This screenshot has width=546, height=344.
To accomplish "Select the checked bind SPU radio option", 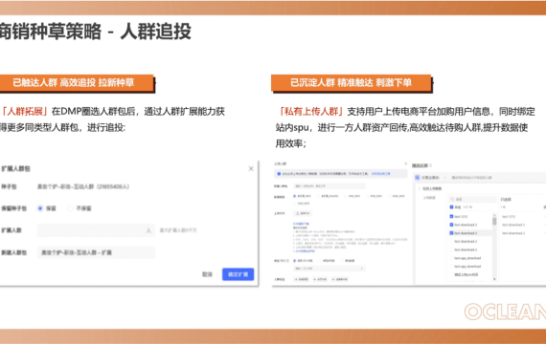I will [x=295, y=261].
